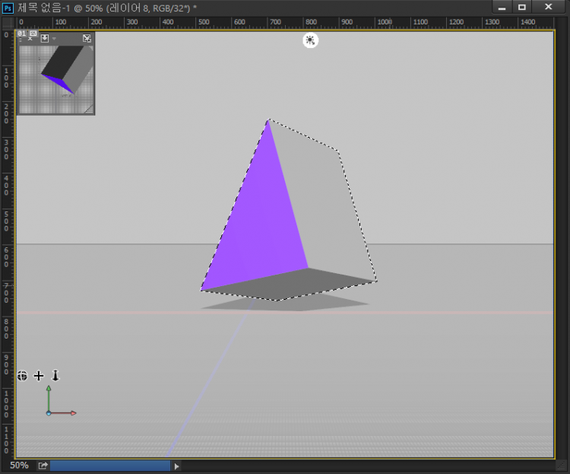Click the green Y axis arrow
Screen dimensions: 570x474
point(49,390)
